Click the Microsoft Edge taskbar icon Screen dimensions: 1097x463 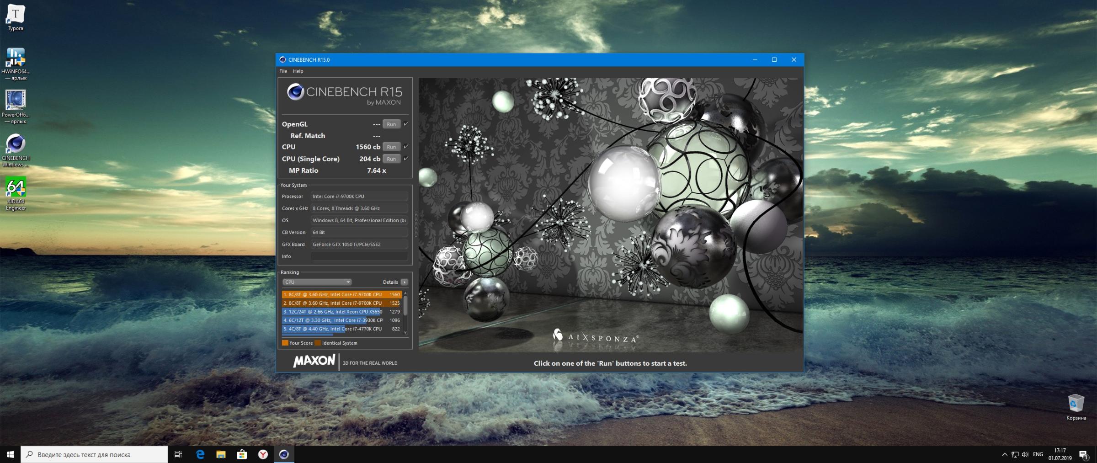[200, 454]
